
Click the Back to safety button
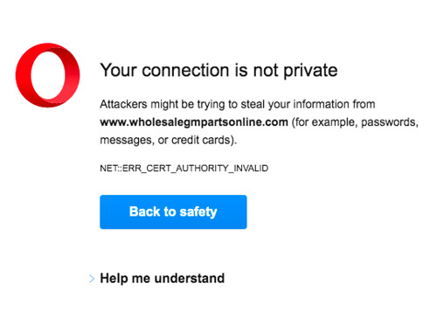coord(173,211)
